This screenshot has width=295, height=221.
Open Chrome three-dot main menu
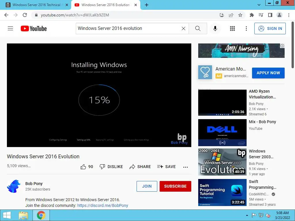click(x=289, y=15)
